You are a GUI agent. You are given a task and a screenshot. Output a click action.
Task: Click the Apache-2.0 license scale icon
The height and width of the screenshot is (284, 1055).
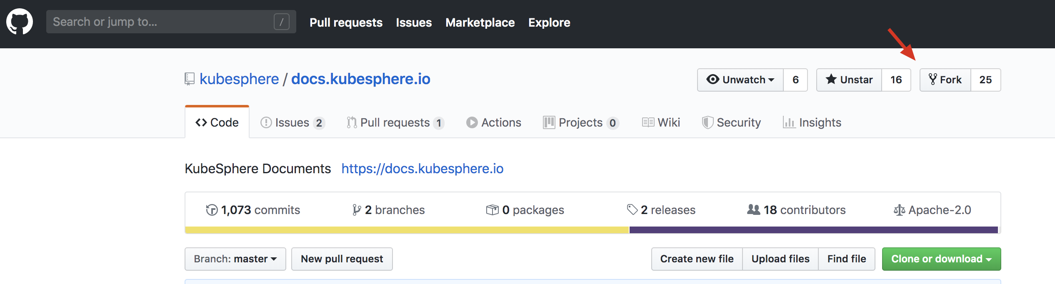(x=899, y=210)
